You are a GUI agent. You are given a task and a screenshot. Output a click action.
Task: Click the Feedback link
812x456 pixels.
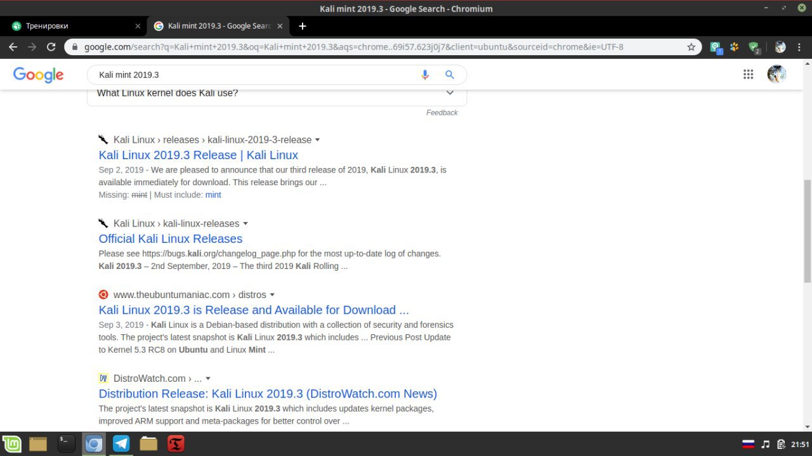pyautogui.click(x=442, y=113)
